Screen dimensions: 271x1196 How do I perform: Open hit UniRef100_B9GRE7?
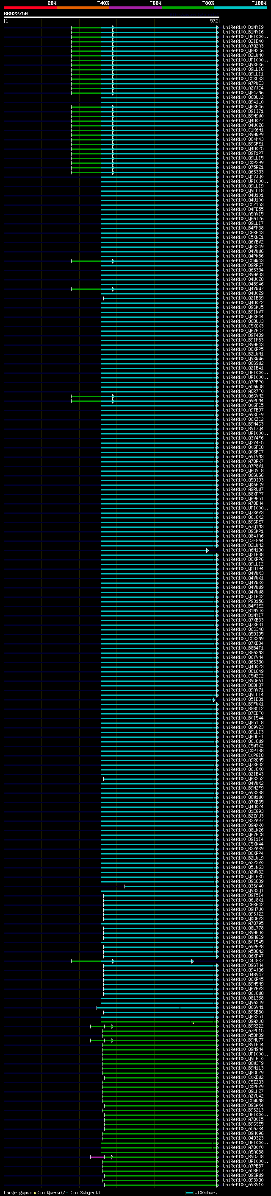(x=243, y=522)
